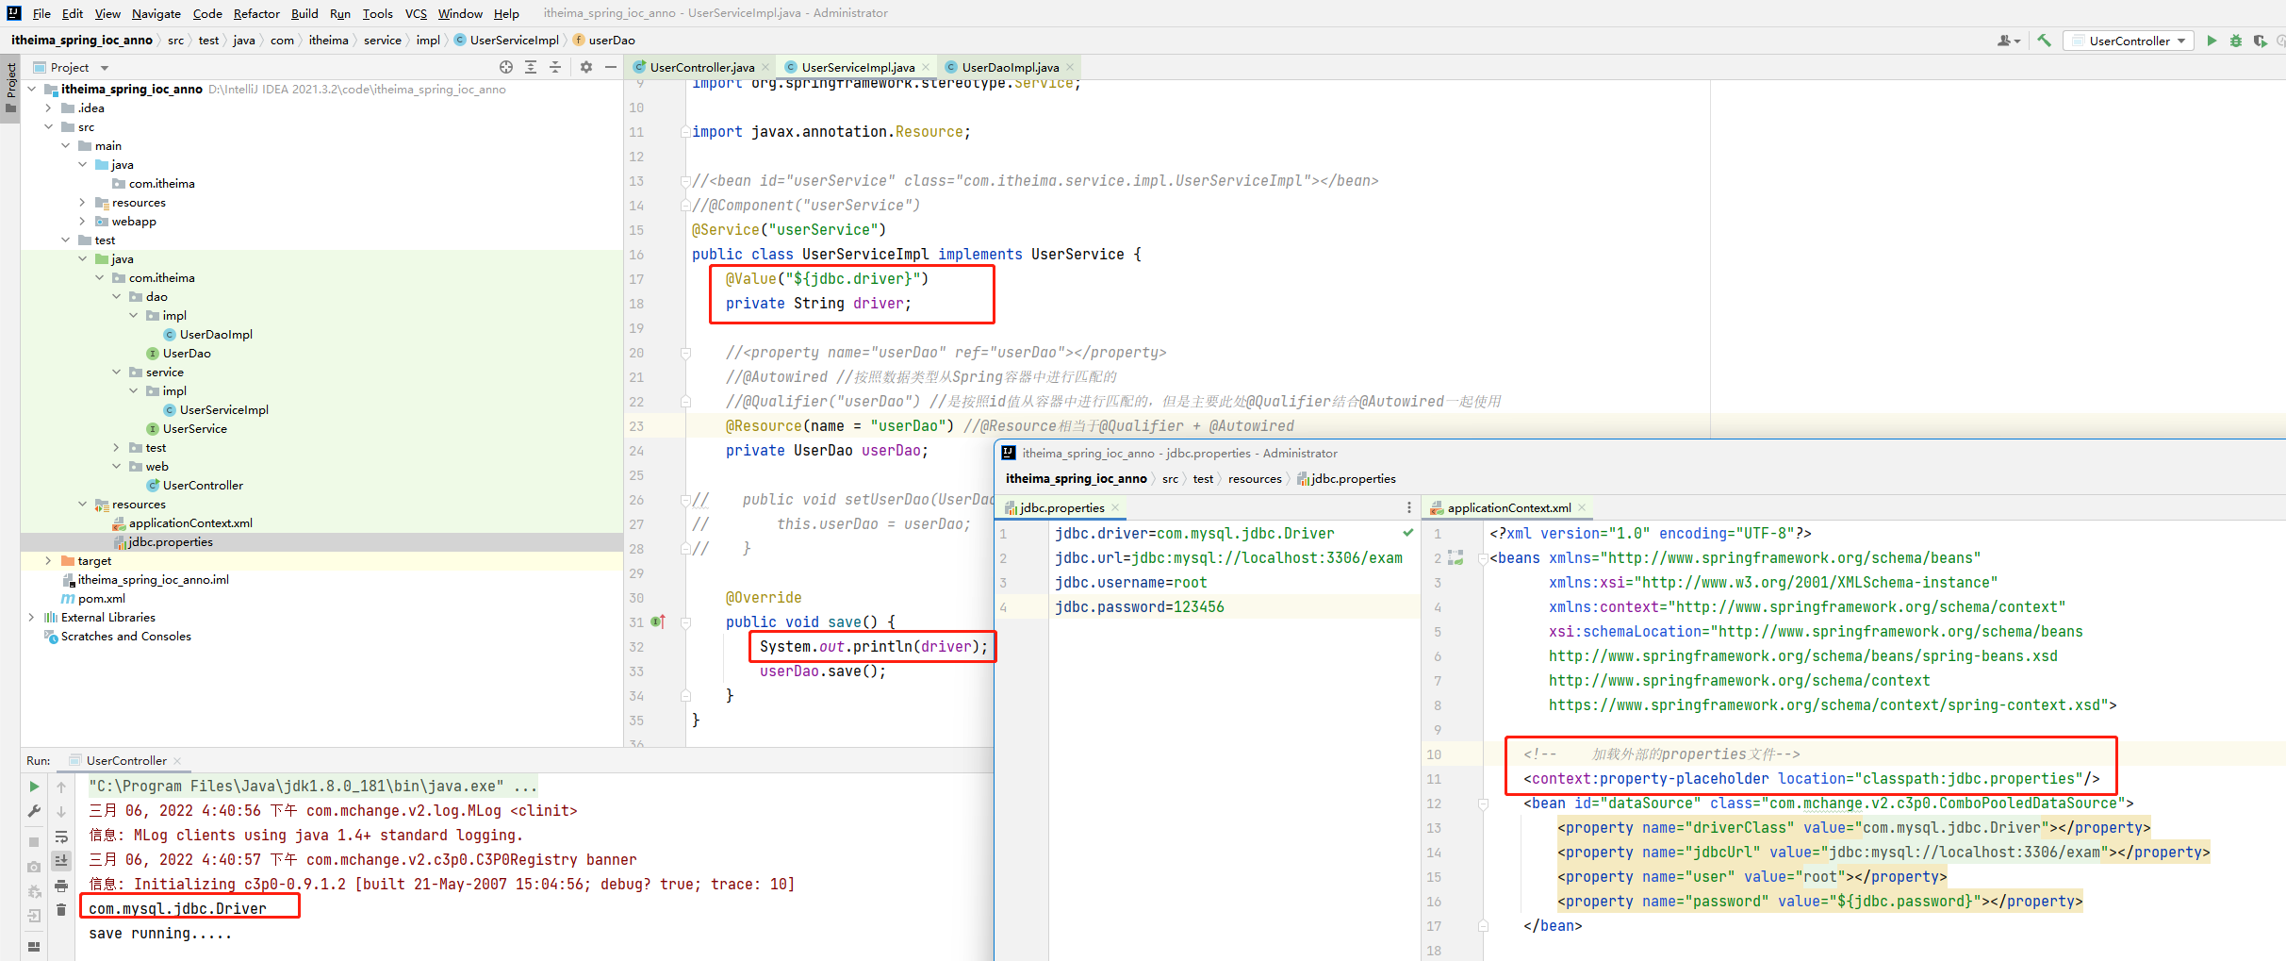This screenshot has height=961, width=2286.
Task: Open the Navigate menu
Action: coord(156,13)
